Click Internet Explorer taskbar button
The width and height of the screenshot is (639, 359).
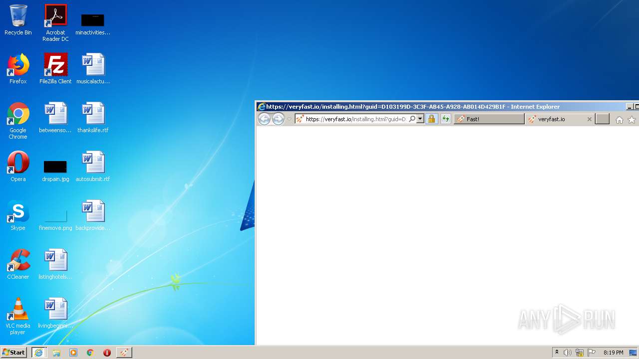39,353
